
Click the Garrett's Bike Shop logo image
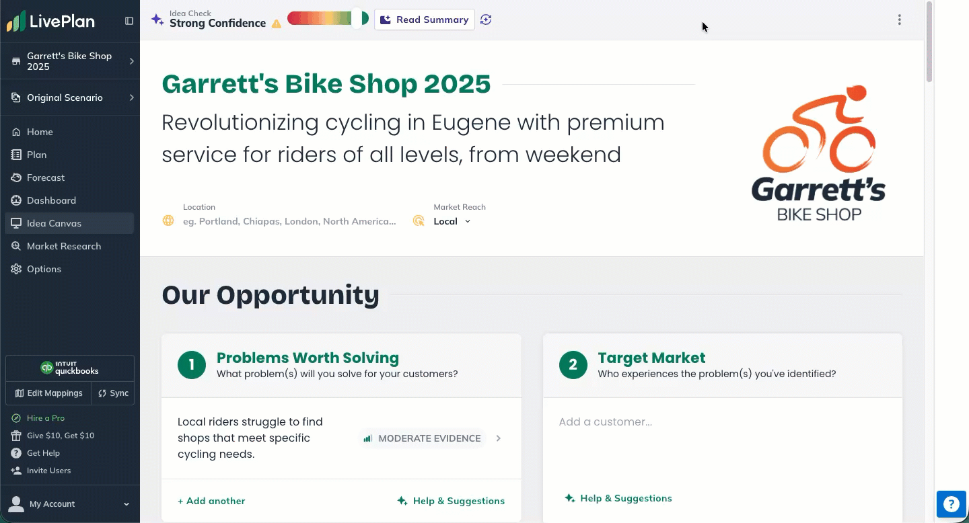pos(818,153)
